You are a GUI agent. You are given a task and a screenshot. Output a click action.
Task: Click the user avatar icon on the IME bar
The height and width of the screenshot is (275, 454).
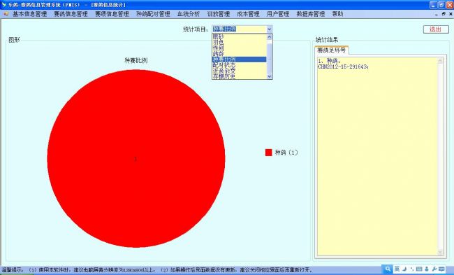pos(427,269)
